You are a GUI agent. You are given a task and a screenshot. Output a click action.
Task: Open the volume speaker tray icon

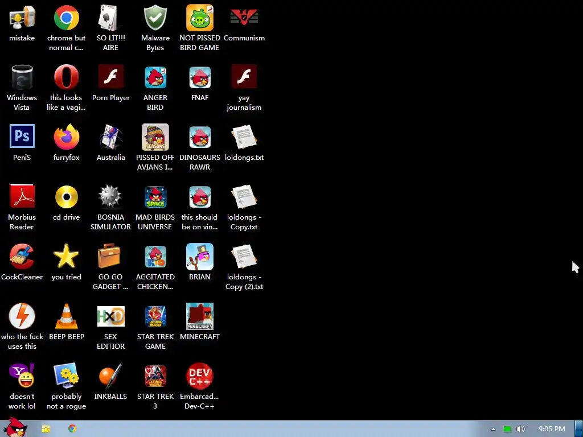[520, 429]
